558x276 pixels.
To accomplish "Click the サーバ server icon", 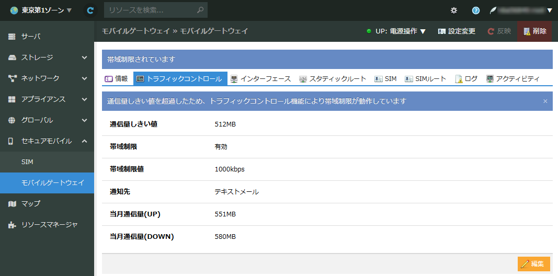I will tap(12, 36).
